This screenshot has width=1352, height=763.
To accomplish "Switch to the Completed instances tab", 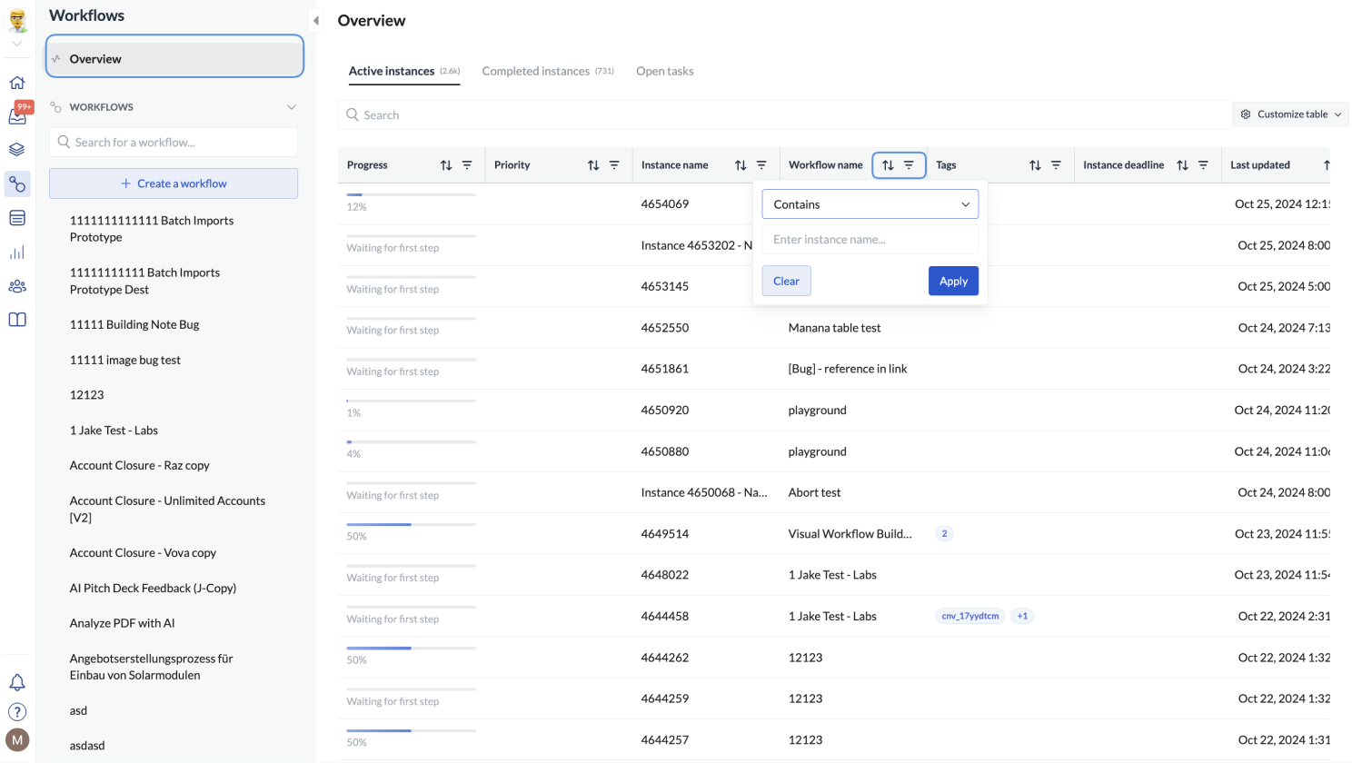I will click(548, 71).
